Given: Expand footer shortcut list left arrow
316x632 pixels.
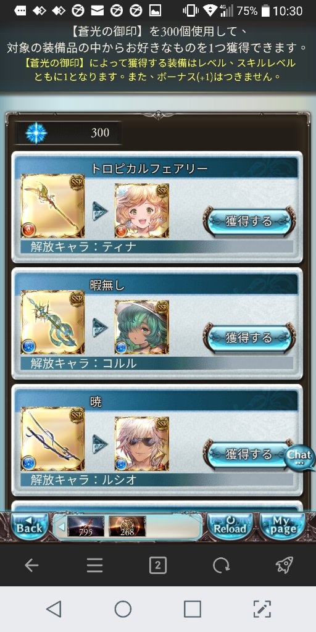Looking at the screenshot, I should click(61, 527).
